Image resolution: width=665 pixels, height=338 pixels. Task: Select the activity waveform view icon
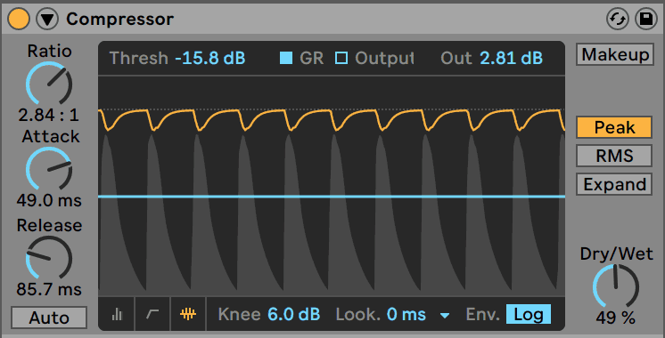(188, 314)
